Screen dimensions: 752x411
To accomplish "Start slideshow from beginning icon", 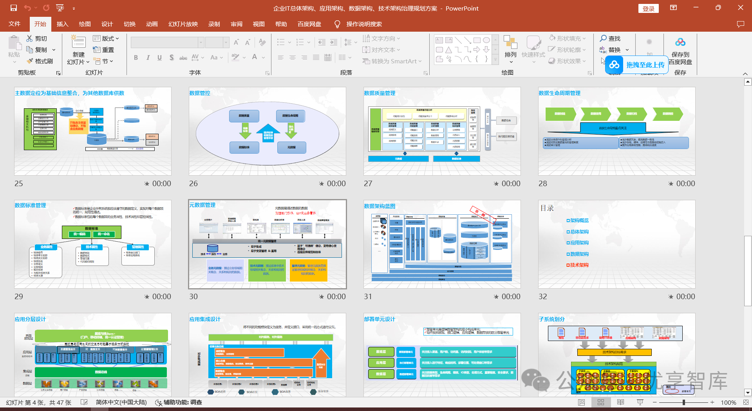I will [x=60, y=8].
